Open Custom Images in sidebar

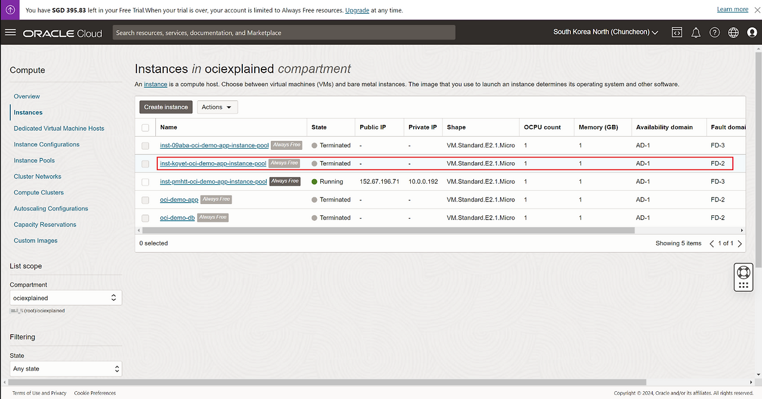tap(36, 241)
